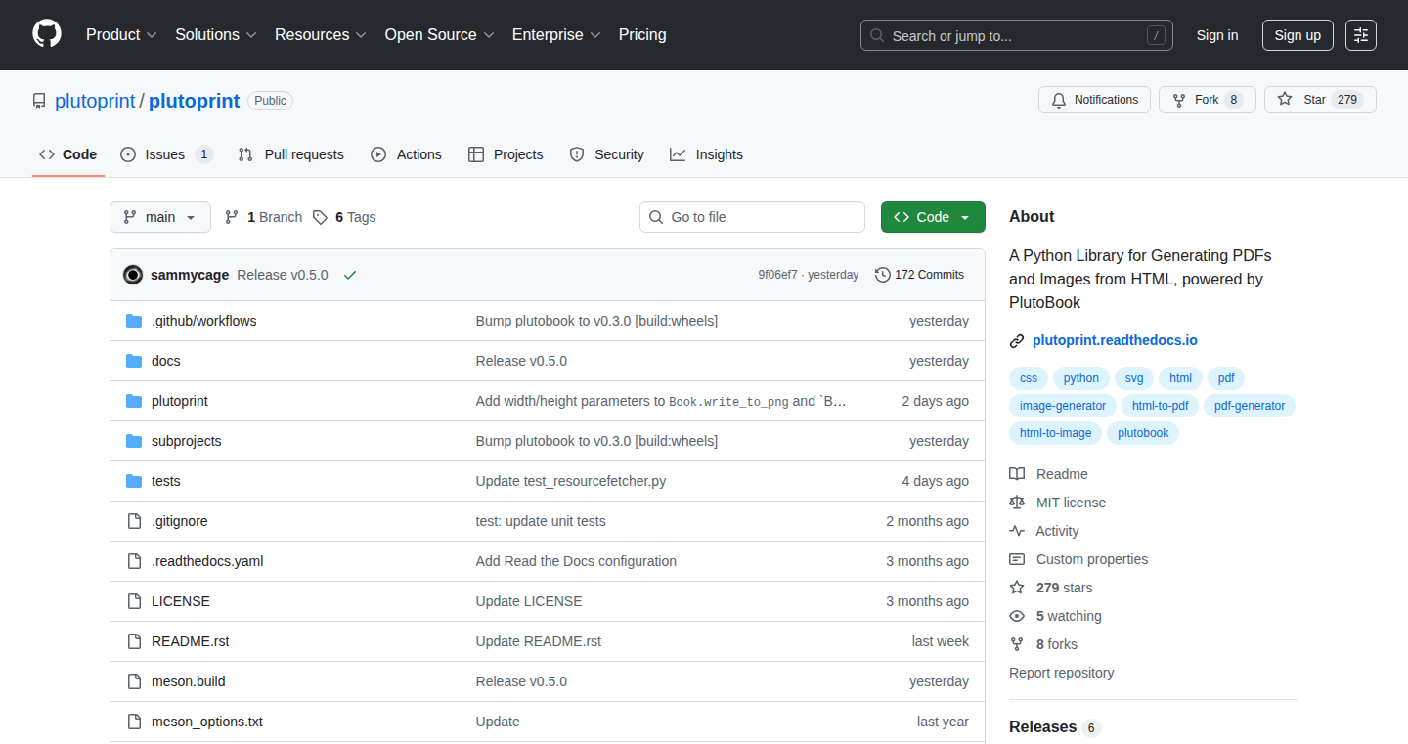The width and height of the screenshot is (1408, 744).
Task: Click the python topic tag
Action: 1080,378
